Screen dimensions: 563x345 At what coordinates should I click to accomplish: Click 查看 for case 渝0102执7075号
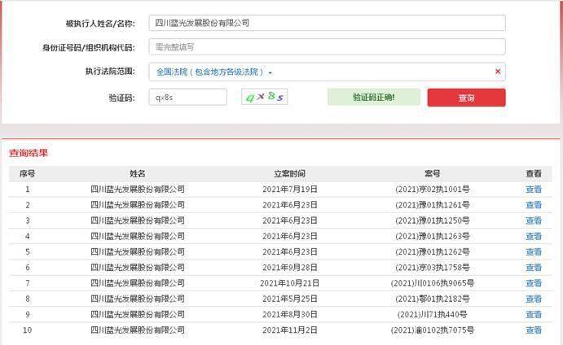pyautogui.click(x=533, y=330)
